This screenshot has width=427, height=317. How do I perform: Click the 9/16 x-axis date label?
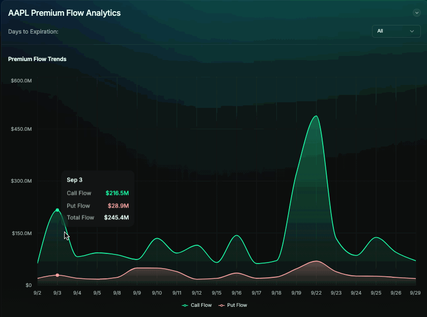pos(237,293)
